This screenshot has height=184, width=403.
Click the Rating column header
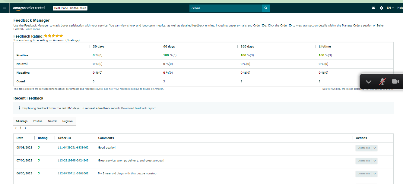point(43,138)
